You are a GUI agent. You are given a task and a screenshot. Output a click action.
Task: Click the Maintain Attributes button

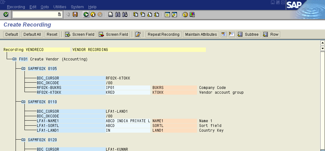click(x=201, y=35)
